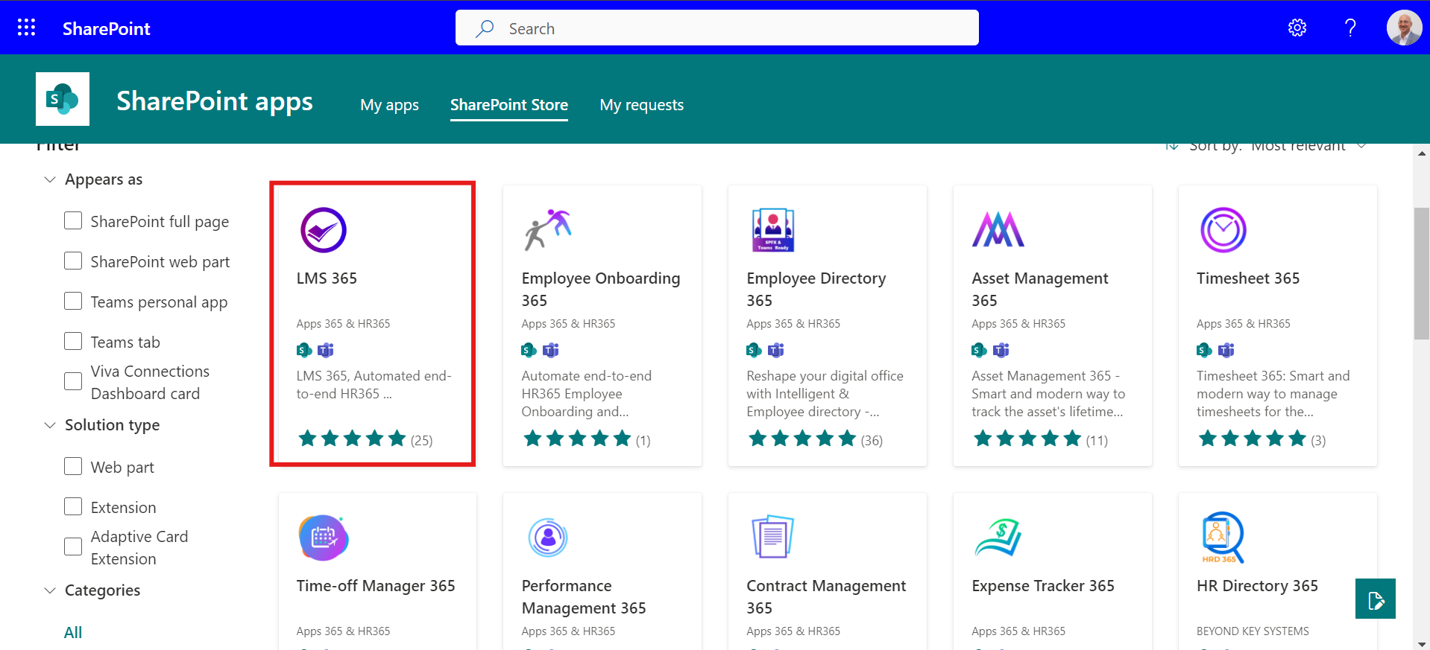Check SharePoint web part filter

73,261
